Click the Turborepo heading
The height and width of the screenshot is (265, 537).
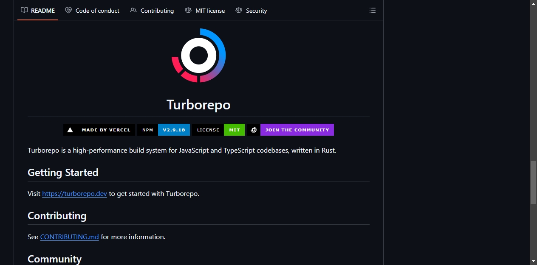click(x=198, y=105)
